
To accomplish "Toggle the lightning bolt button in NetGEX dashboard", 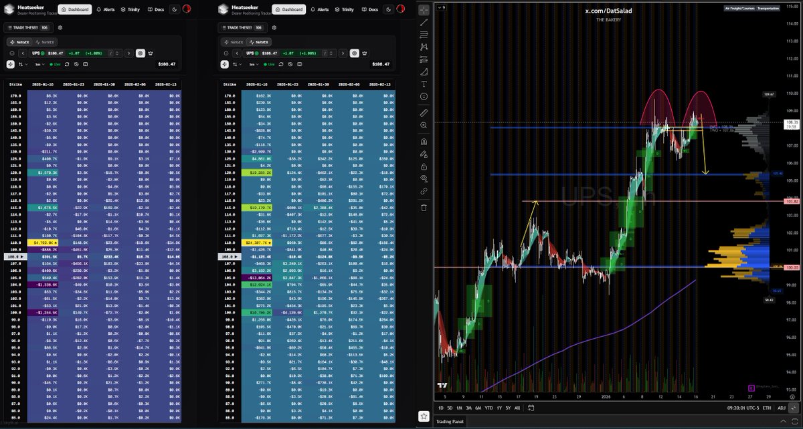I will click(x=11, y=64).
